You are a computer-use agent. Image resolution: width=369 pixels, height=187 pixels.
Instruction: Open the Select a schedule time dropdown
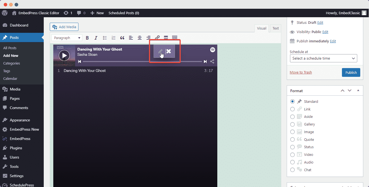pos(323,58)
